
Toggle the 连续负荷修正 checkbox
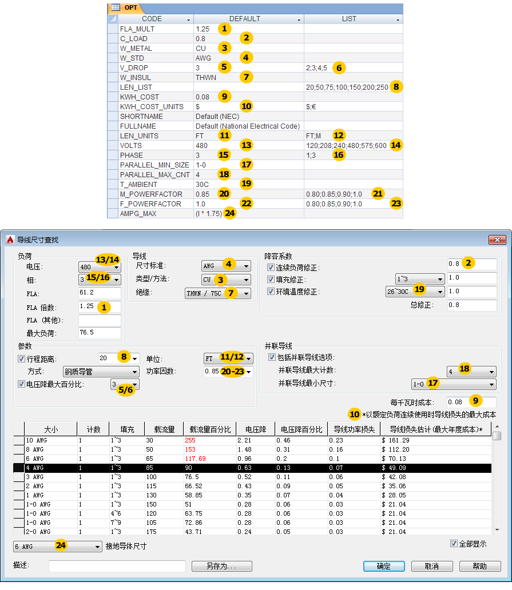pyautogui.click(x=271, y=267)
